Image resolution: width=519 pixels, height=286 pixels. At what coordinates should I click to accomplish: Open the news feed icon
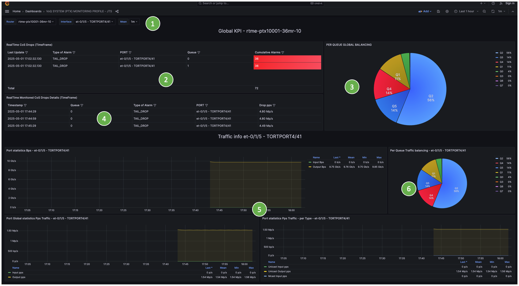pyautogui.click(x=501, y=3)
